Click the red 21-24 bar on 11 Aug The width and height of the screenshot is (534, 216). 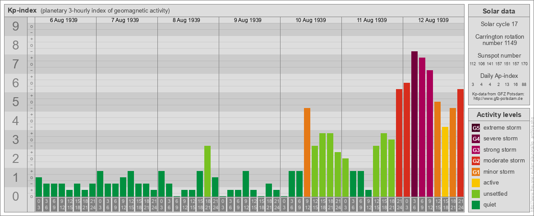[399, 143]
